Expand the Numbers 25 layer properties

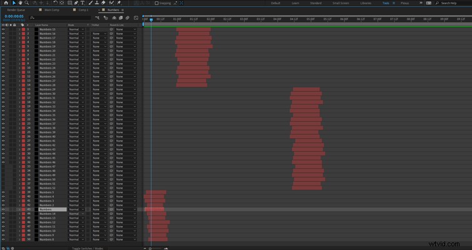(19, 72)
